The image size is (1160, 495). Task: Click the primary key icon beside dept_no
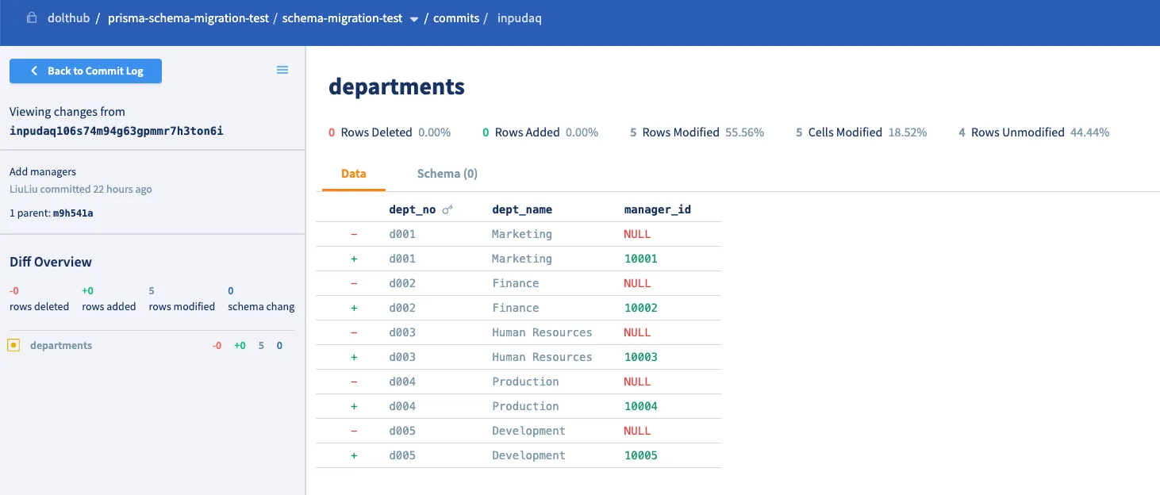point(447,210)
